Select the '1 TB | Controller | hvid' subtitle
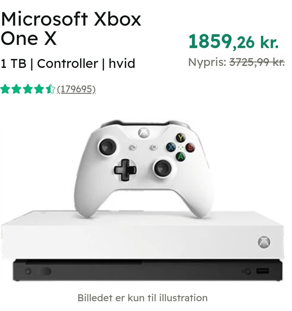Viewport: 292px width, 311px height. click(x=68, y=63)
